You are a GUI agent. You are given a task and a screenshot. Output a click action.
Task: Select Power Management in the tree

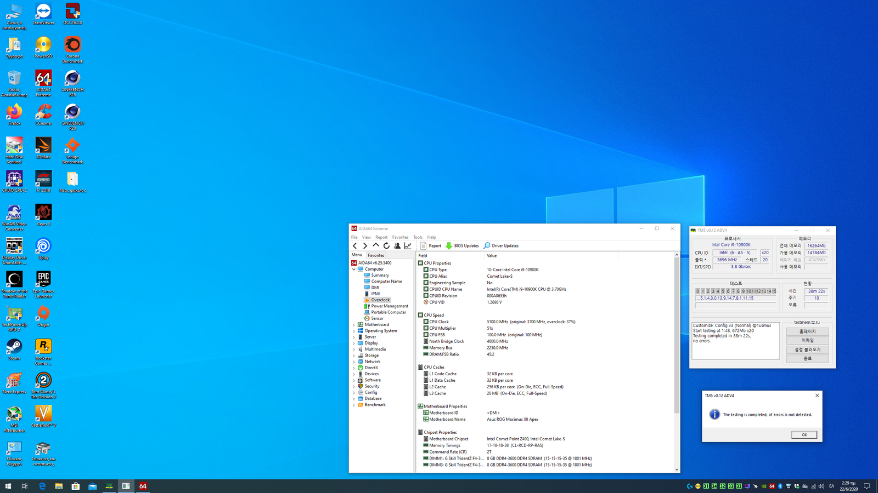389,306
